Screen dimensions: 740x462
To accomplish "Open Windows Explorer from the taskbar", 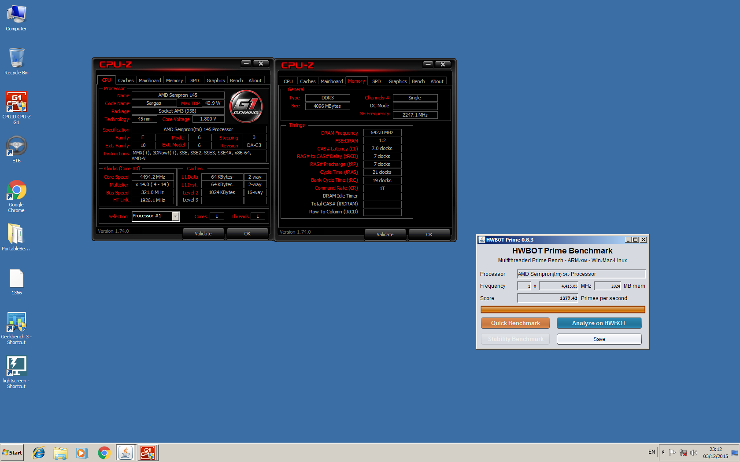I will pyautogui.click(x=60, y=453).
